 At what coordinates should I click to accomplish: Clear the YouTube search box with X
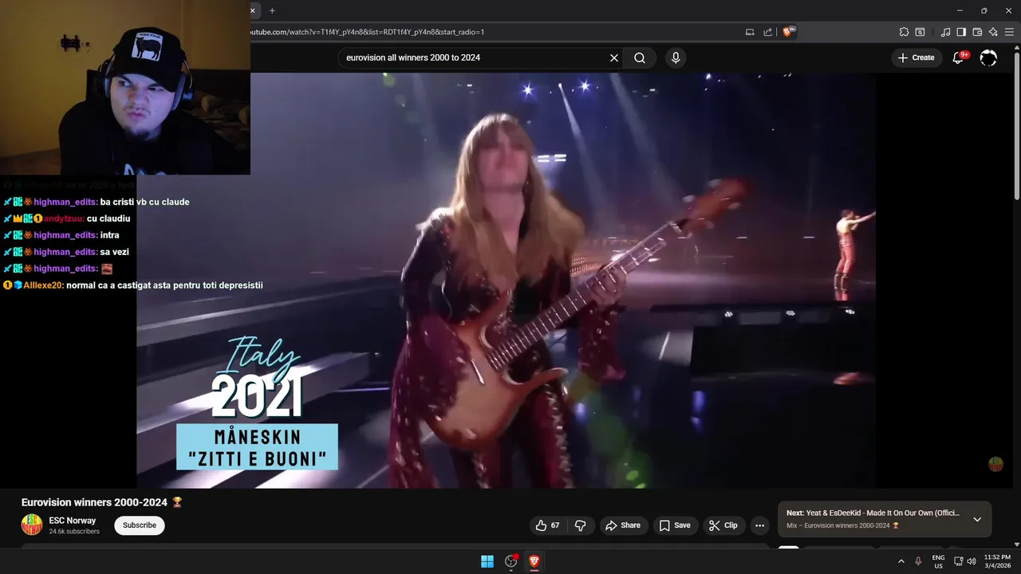pyautogui.click(x=614, y=57)
